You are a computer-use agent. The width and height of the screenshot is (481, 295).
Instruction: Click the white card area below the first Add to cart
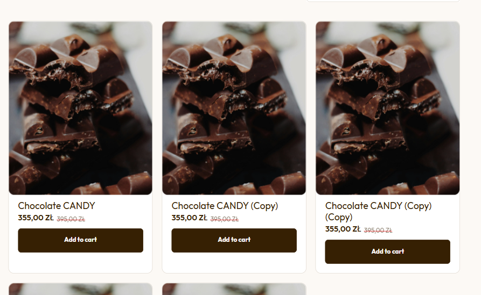pos(80,263)
